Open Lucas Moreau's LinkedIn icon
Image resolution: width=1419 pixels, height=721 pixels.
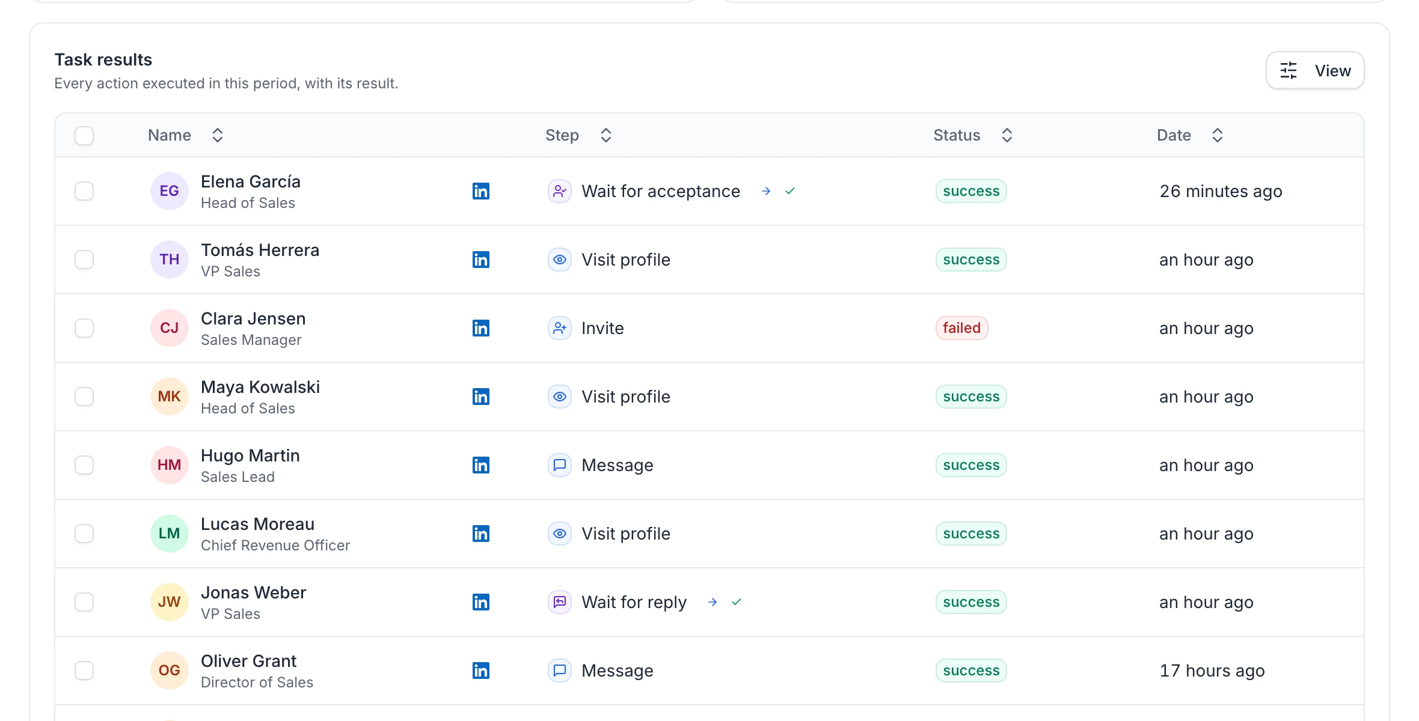point(480,534)
